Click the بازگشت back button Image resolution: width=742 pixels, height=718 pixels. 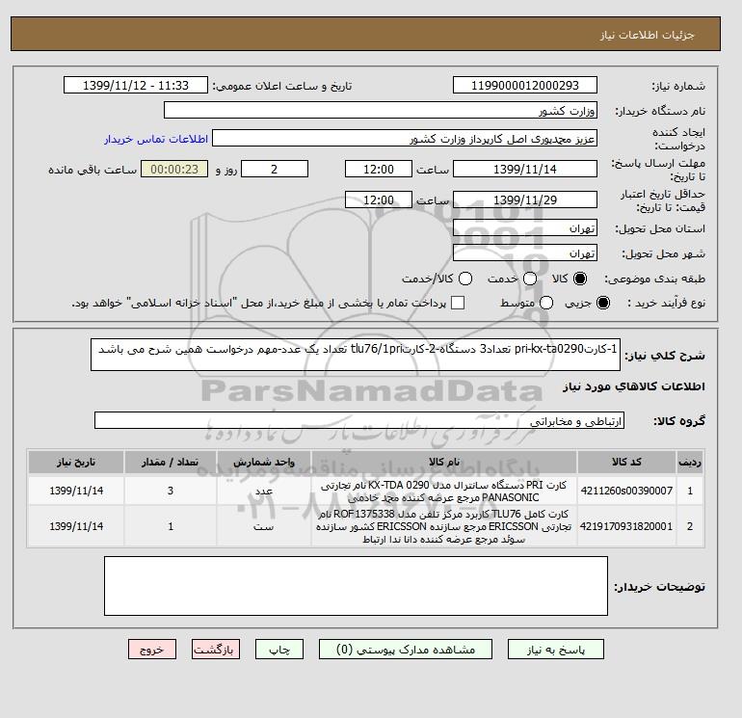[216, 650]
